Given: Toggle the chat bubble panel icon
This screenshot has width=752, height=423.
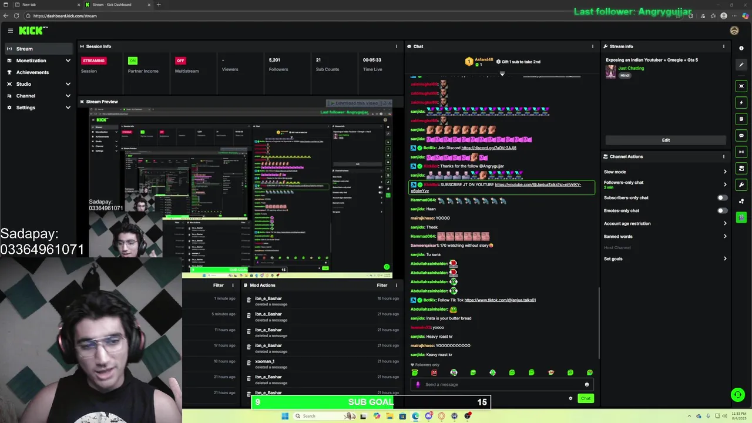Looking at the screenshot, I should (x=741, y=136).
